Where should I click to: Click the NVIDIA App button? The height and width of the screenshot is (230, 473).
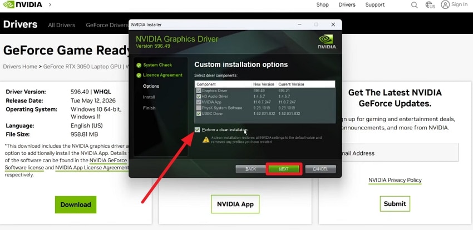[x=235, y=204]
